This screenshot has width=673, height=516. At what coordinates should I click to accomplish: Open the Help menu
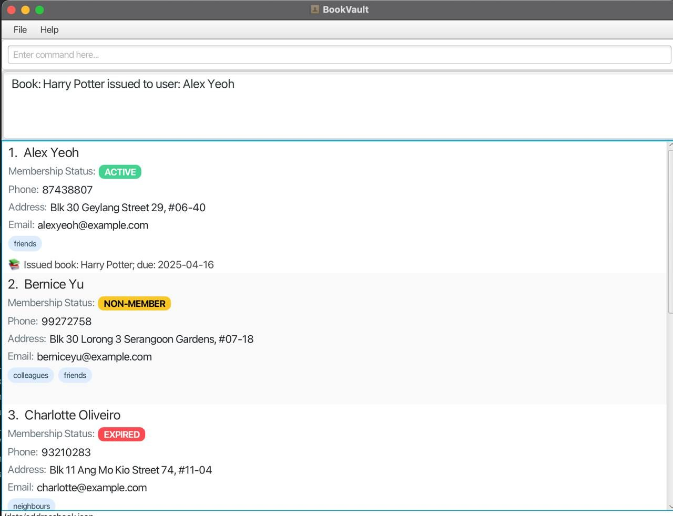point(49,30)
